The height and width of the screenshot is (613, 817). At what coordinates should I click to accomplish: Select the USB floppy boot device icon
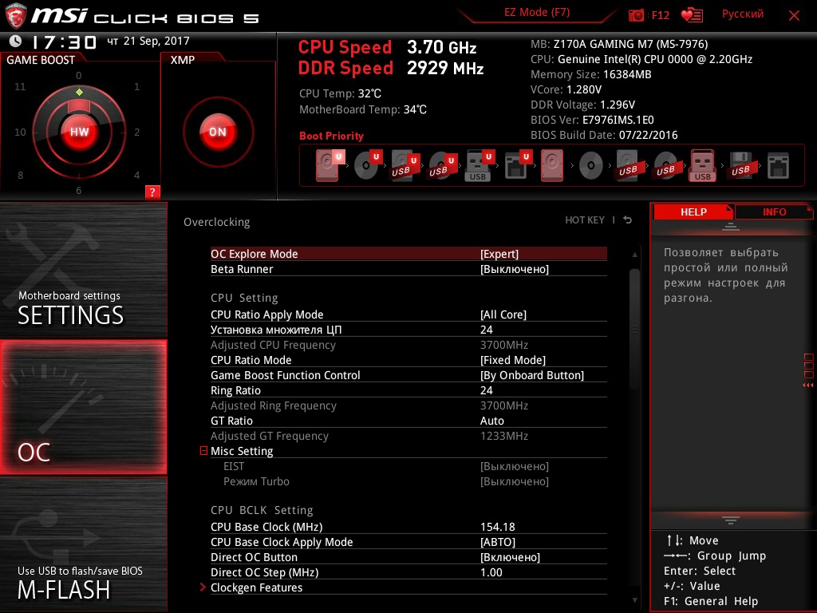(x=740, y=165)
